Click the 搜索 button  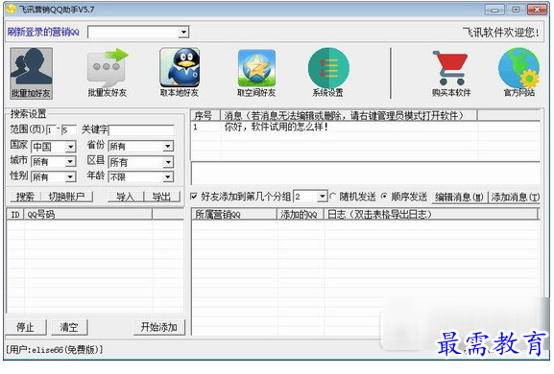tap(25, 197)
